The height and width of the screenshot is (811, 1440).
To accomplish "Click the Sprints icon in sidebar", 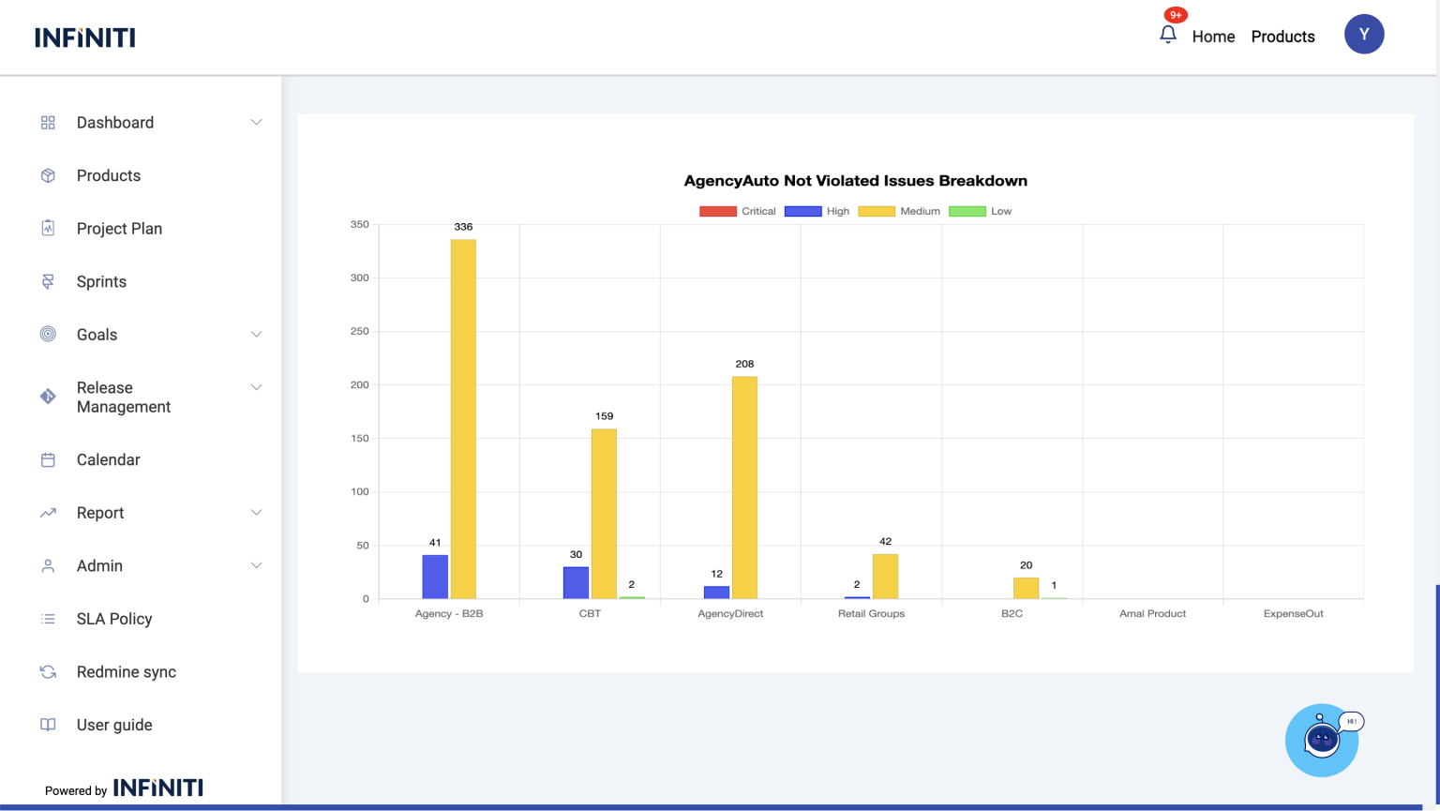I will click(48, 281).
